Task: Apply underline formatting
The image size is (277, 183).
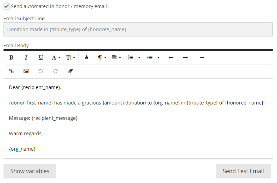Action: [x=41, y=57]
